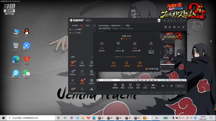Viewport: 216px width, 121px height.
Task: Click the help question mark beside 保存直播数据
Action: (x=157, y=69)
